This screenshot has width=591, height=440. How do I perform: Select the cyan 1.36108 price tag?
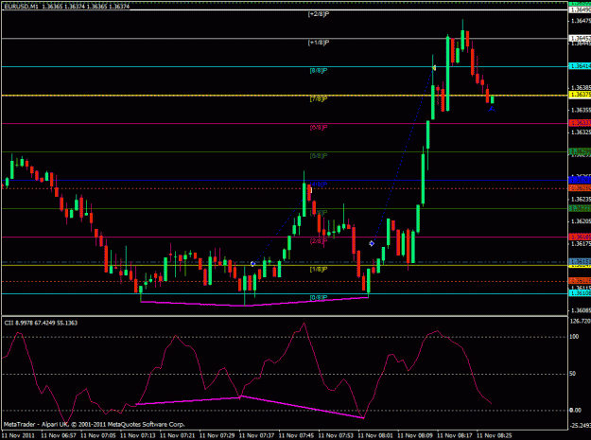(580, 293)
